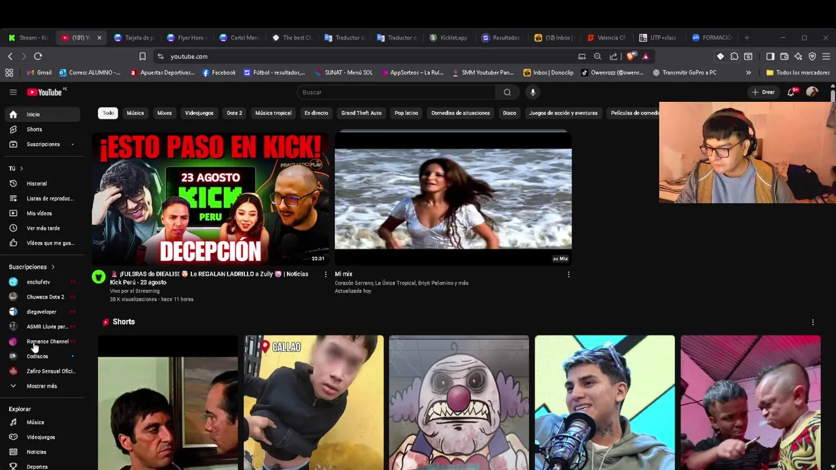Image resolution: width=836 pixels, height=470 pixels.
Task: Select the Videojuegos filter chip
Action: (199, 113)
